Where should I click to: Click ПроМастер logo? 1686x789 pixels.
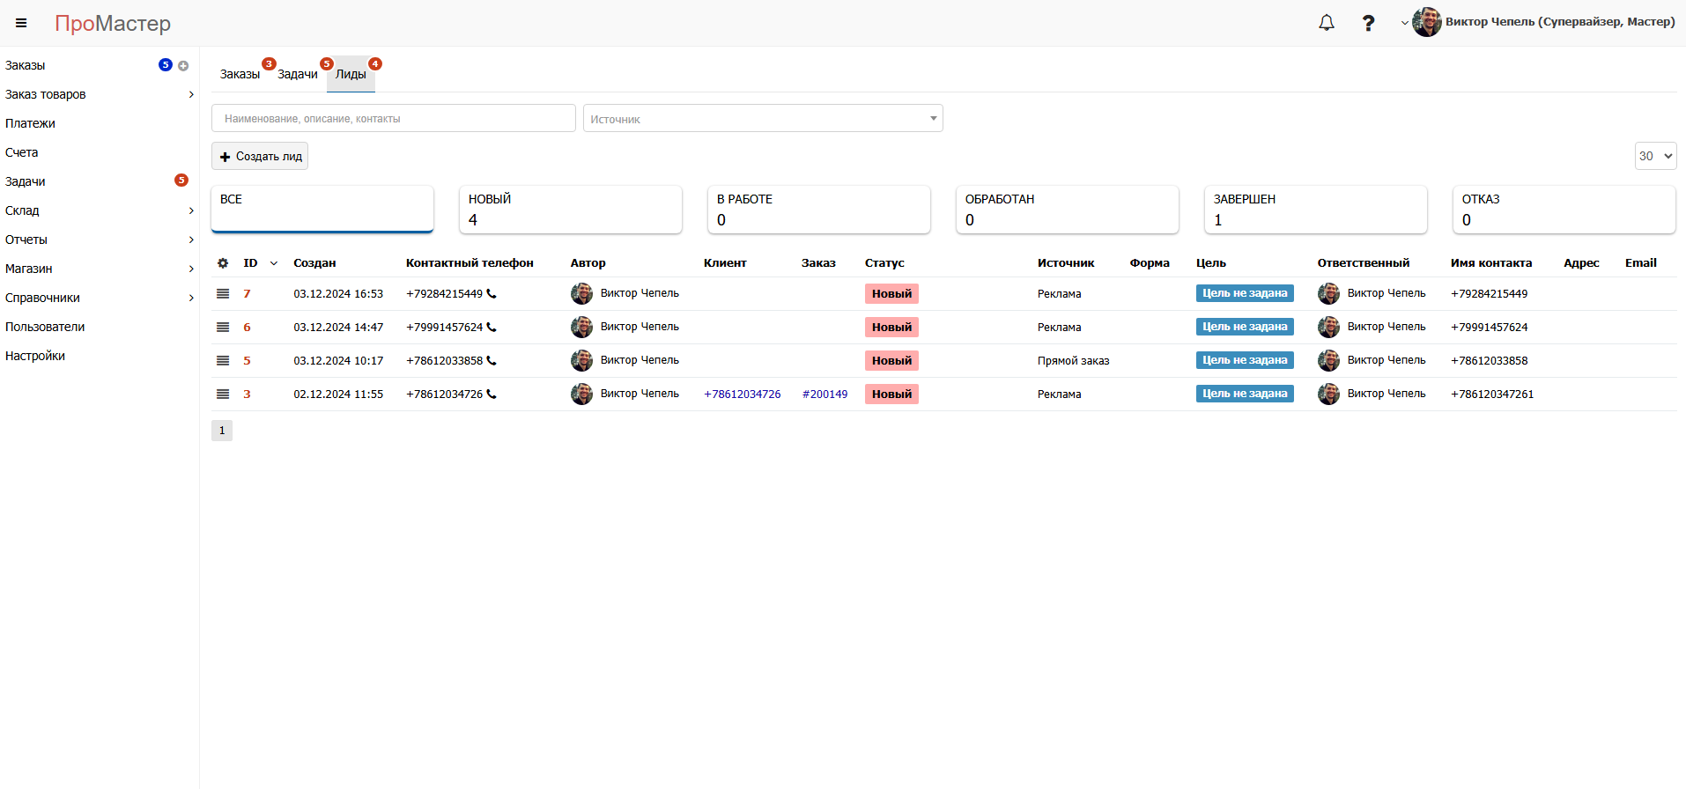113,23
